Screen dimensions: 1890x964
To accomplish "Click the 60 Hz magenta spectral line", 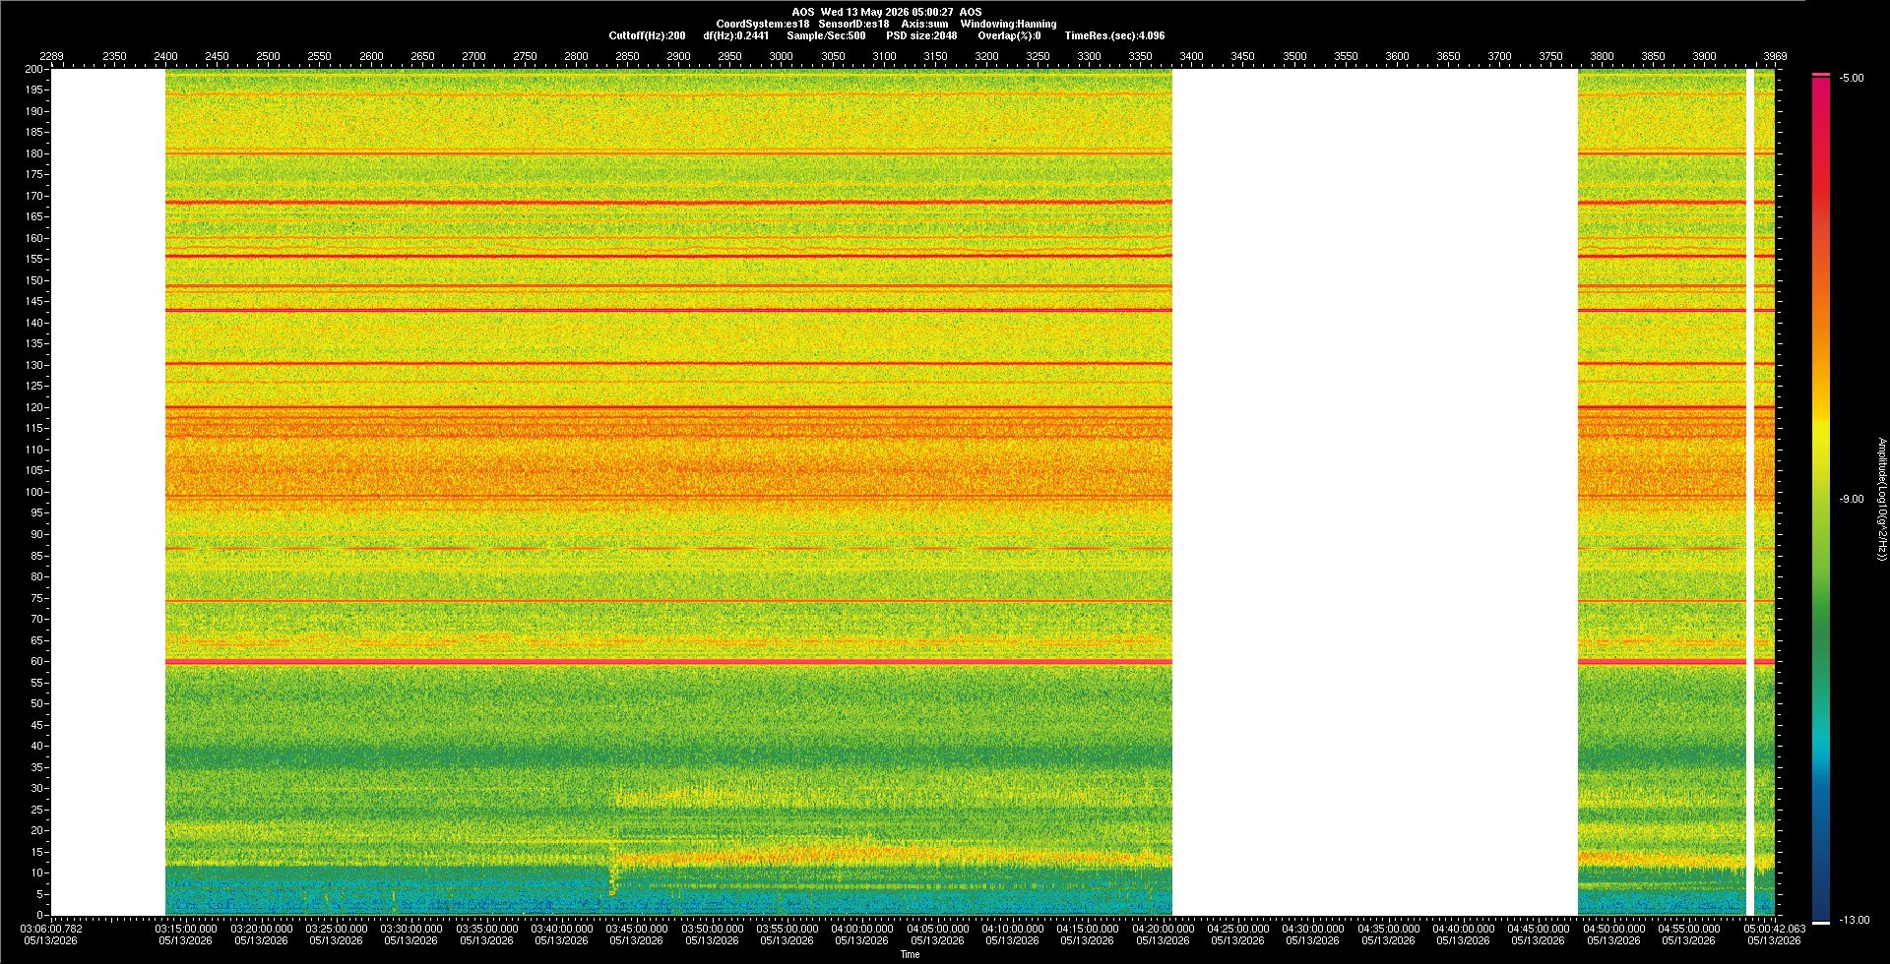I will click(x=668, y=662).
